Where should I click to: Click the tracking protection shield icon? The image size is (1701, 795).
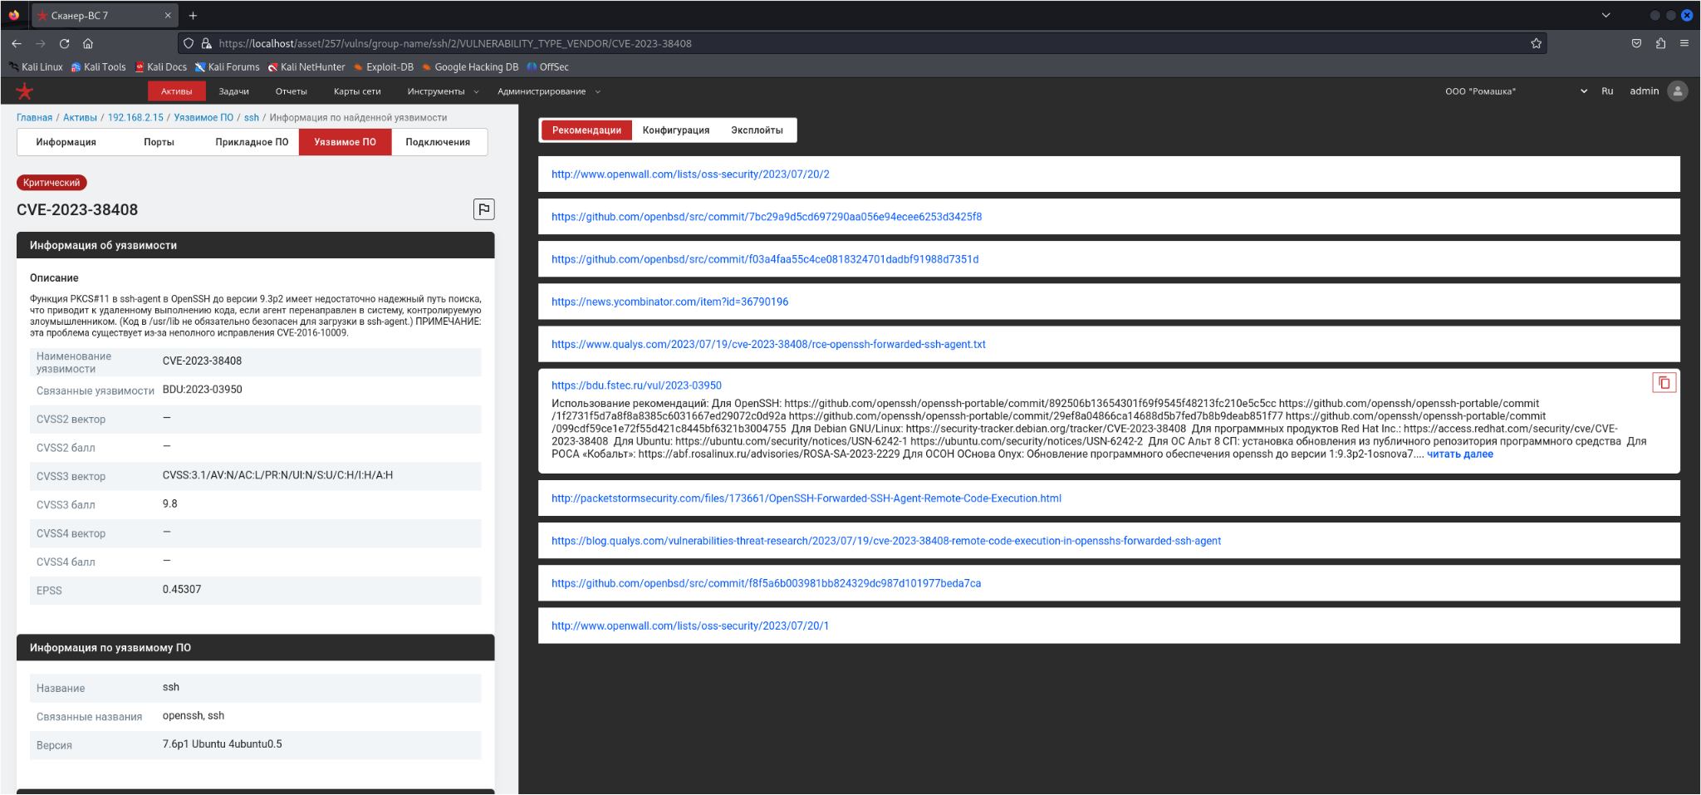[x=189, y=43]
